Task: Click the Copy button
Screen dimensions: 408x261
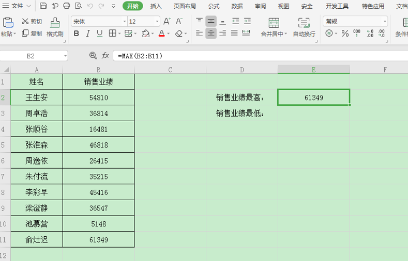Action: (32, 34)
